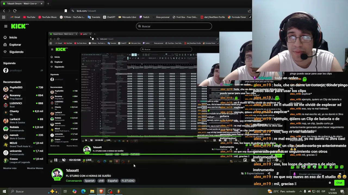Open recommended channel LUDOVICI
Viewport: 348px width, 195px height.
pos(23,105)
